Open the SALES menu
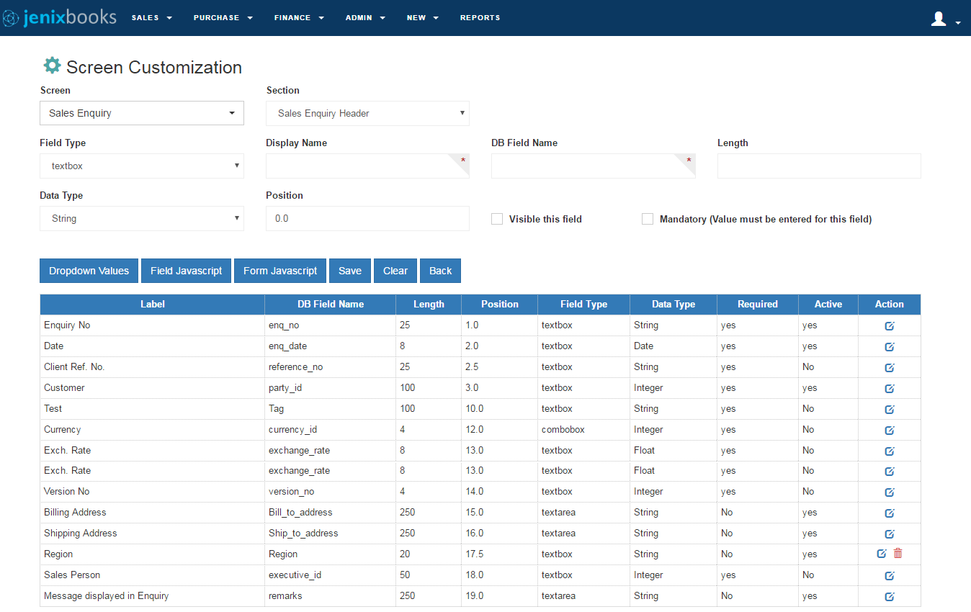Screen dimensions: 971x612 pyautogui.click(x=152, y=18)
